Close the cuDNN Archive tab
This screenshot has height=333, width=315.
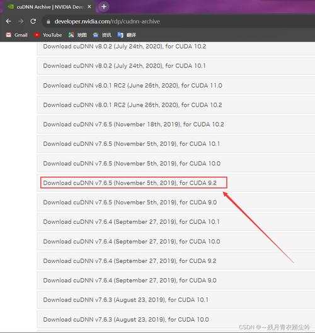point(89,7)
